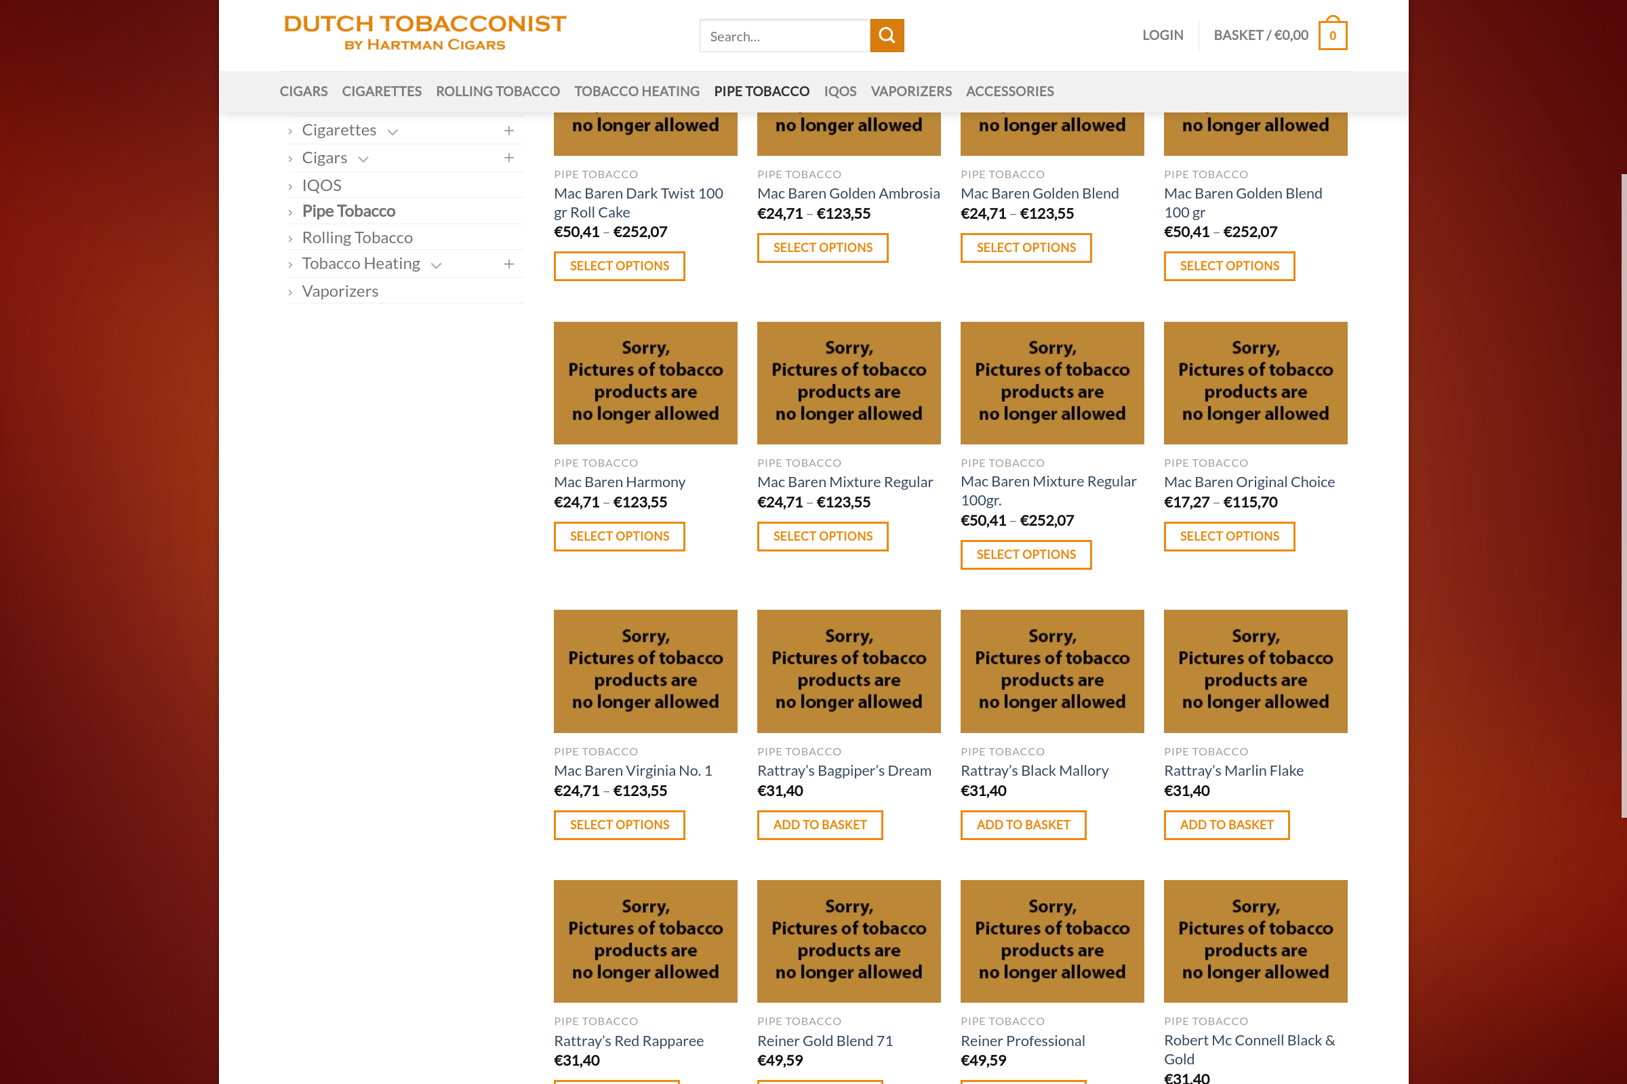1627x1084 pixels.
Task: Open Mac Baren Original Choice product title
Action: 1249,482
